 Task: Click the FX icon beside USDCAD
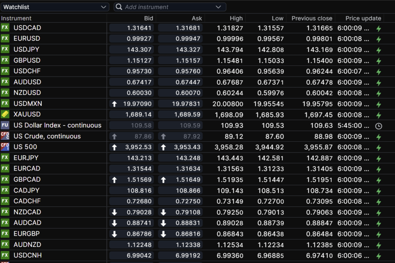[x=5, y=28]
